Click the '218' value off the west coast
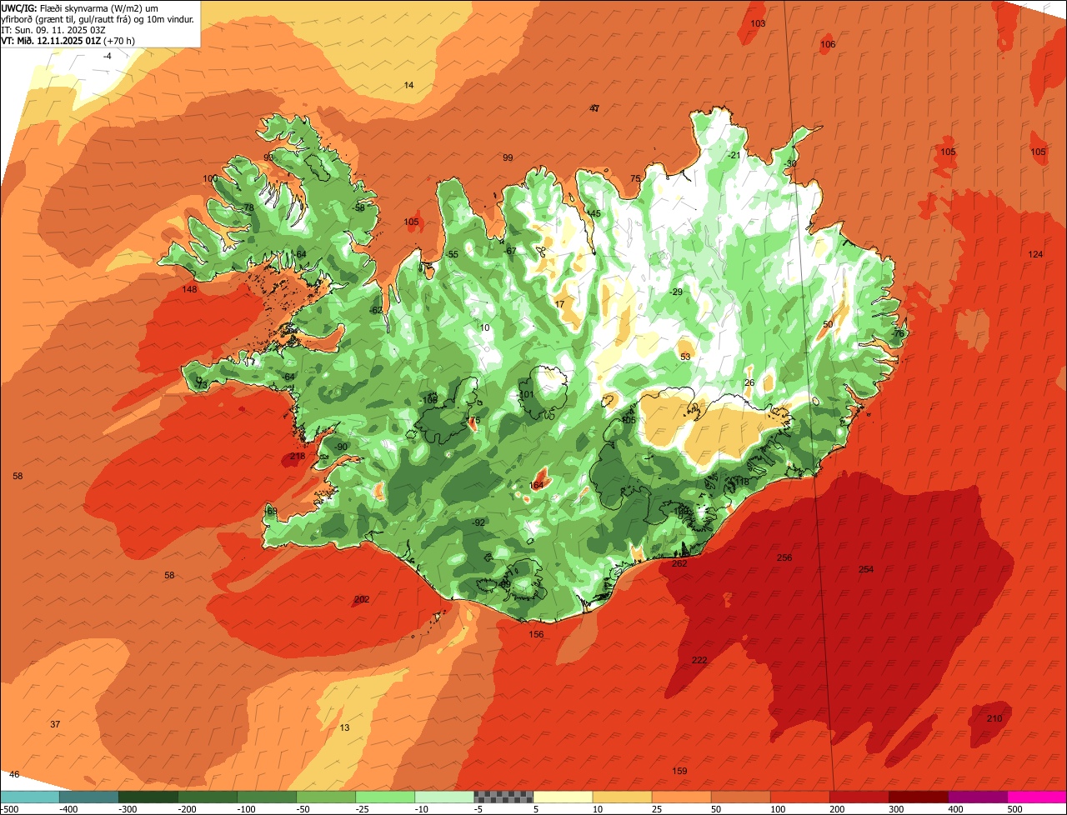The image size is (1067, 815). tap(298, 457)
